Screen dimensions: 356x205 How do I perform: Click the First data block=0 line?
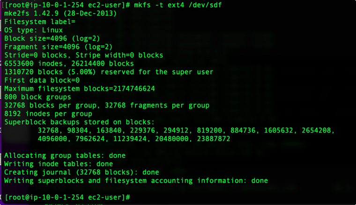pos(42,80)
